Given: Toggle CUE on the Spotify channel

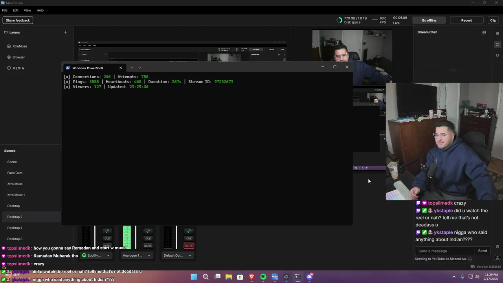Looking at the screenshot, I should (x=107, y=238).
